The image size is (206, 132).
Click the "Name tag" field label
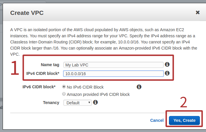point(50,65)
